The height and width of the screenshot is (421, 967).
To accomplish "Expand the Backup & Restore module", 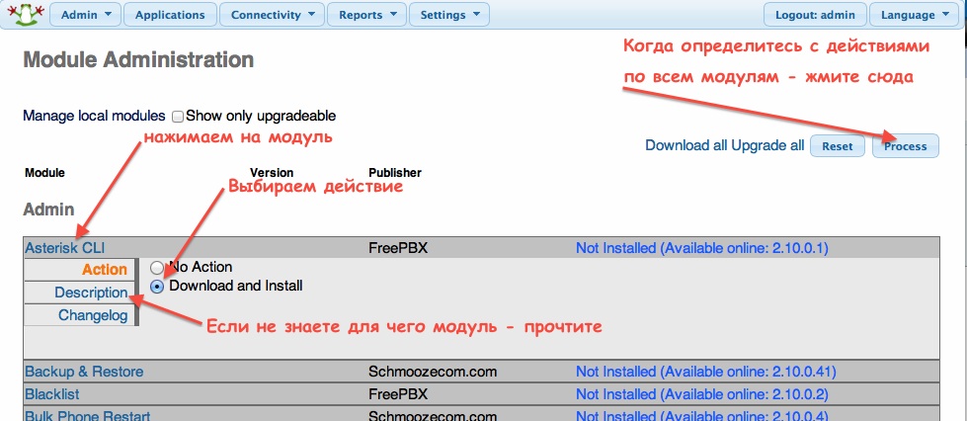I will coord(84,372).
